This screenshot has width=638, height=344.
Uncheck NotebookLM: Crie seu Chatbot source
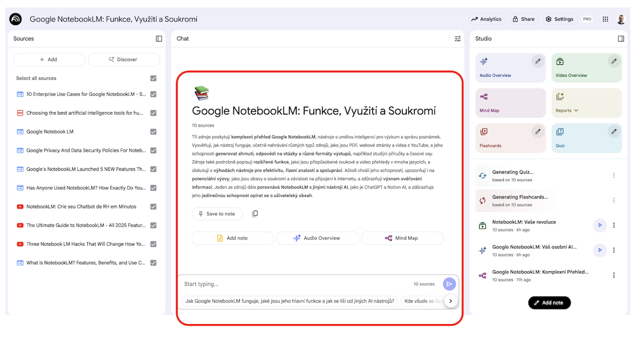pos(154,207)
